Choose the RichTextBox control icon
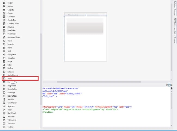177x131 pixels. click(4, 96)
